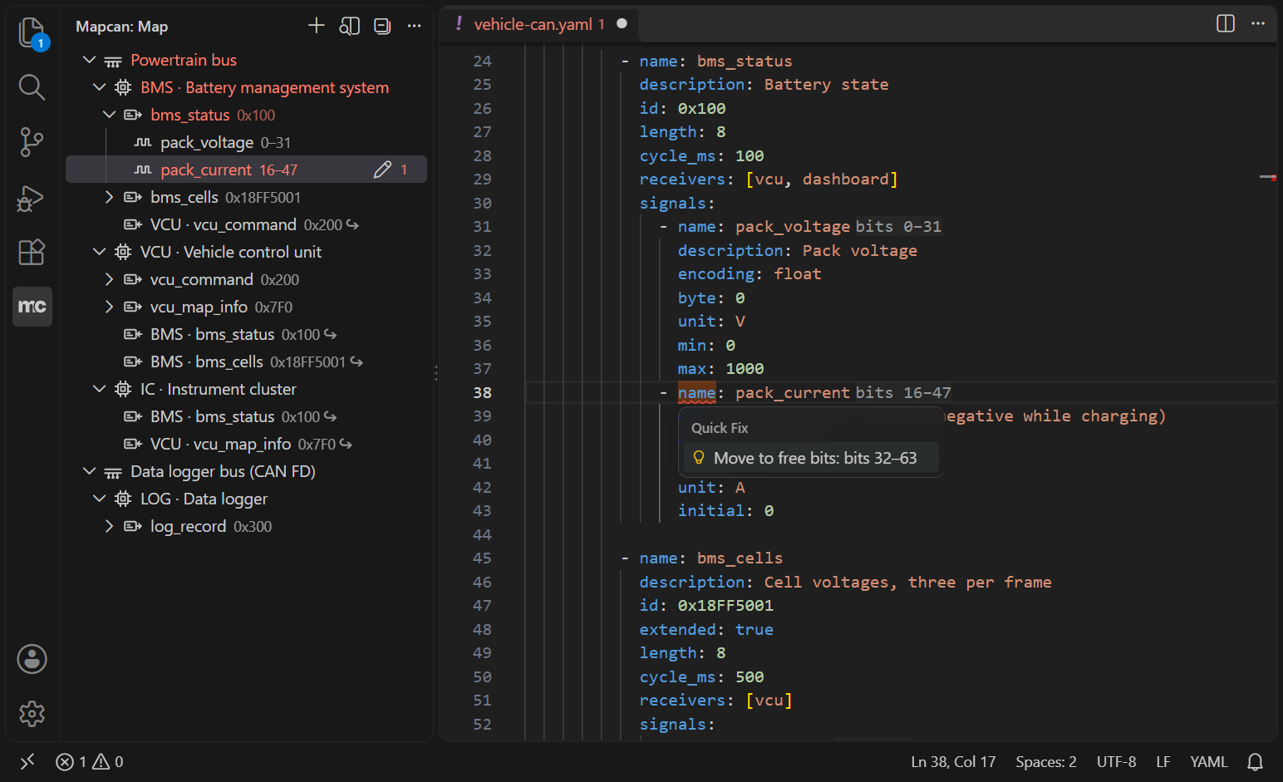Close the unsaved vehicle-can.yaml tab dot
1283x782 pixels.
622,23
